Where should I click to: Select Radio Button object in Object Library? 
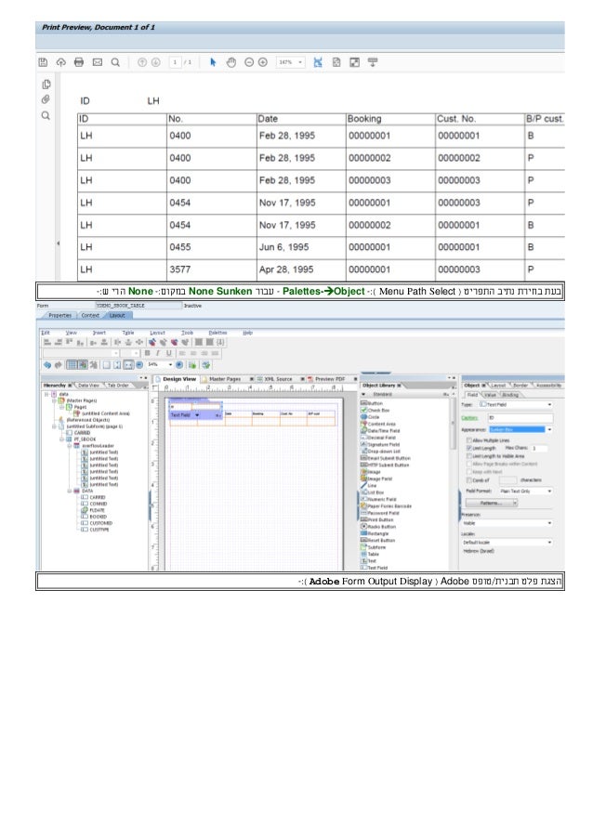click(380, 526)
